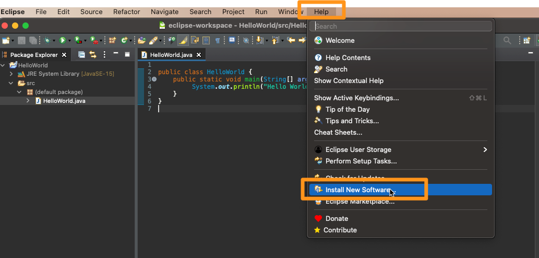
Task: Click the HelloWorld.java editor tab
Action: (x=171, y=55)
